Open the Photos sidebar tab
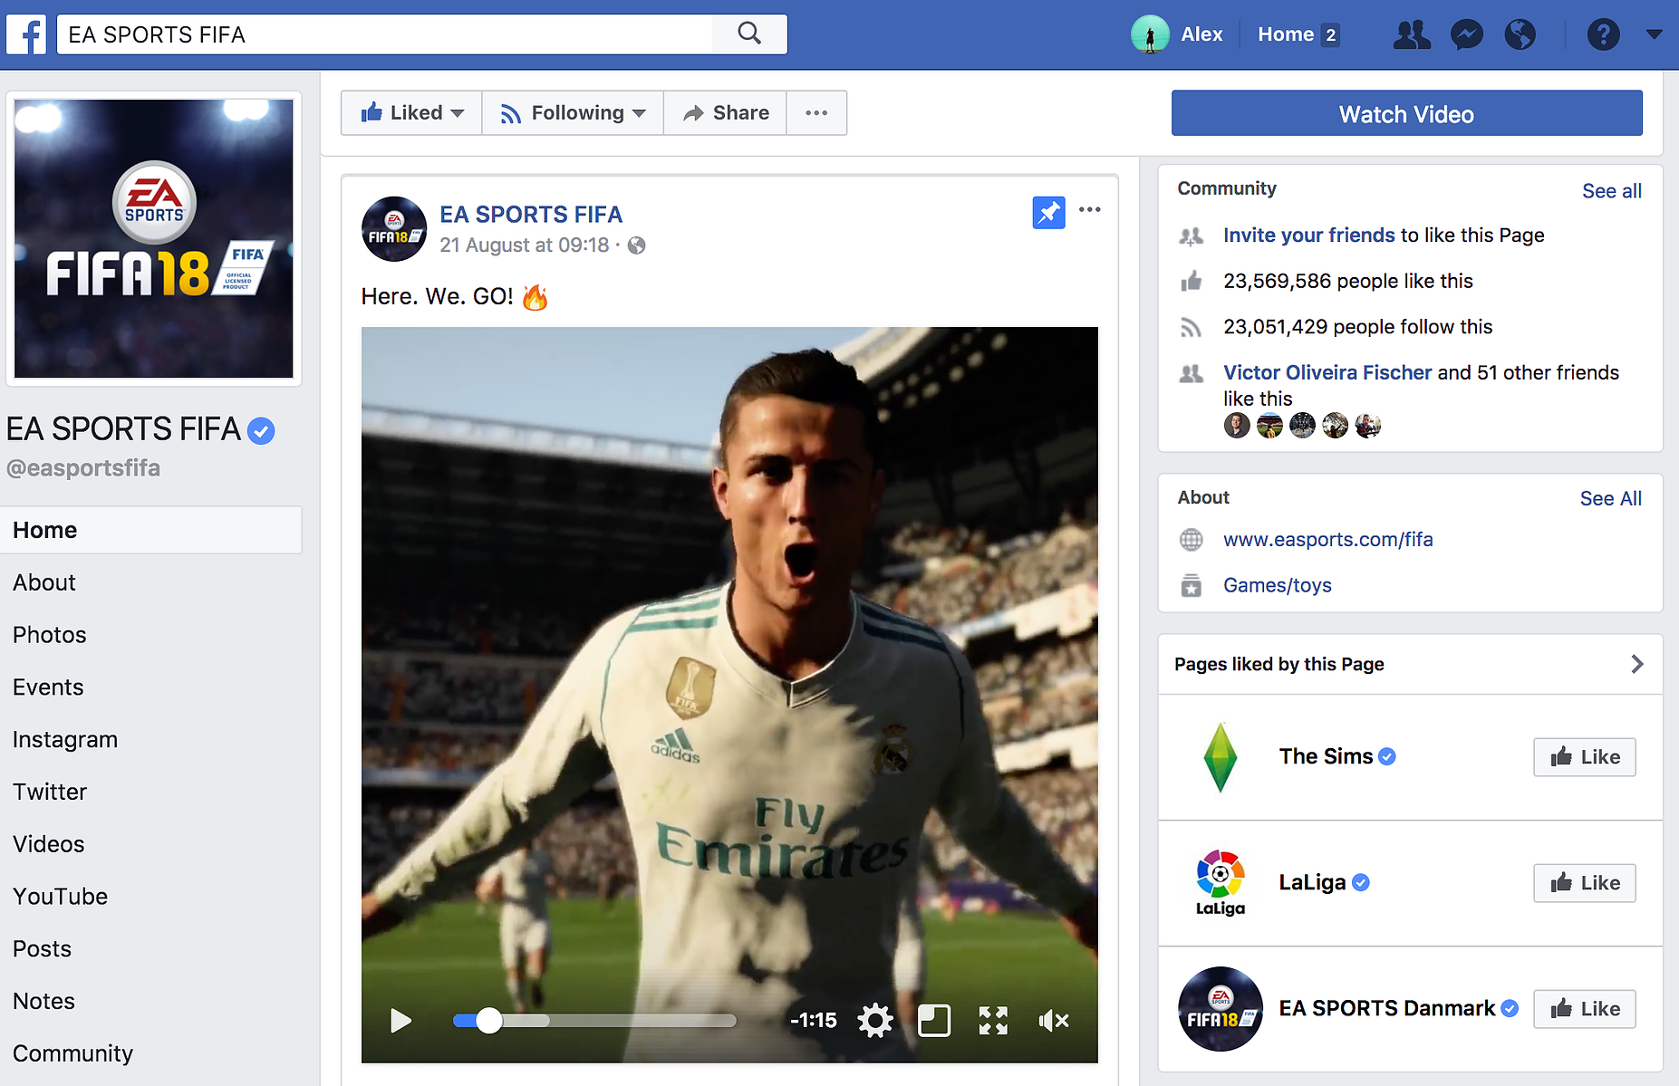The width and height of the screenshot is (1679, 1086). [50, 635]
